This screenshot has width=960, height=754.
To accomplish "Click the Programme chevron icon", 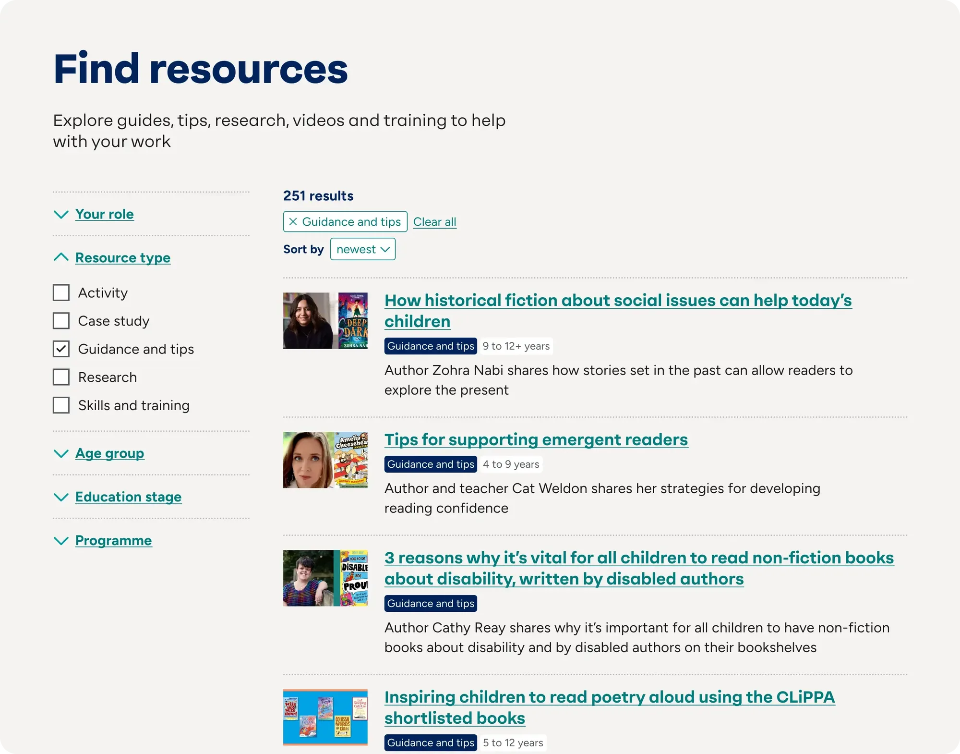I will click(x=61, y=541).
